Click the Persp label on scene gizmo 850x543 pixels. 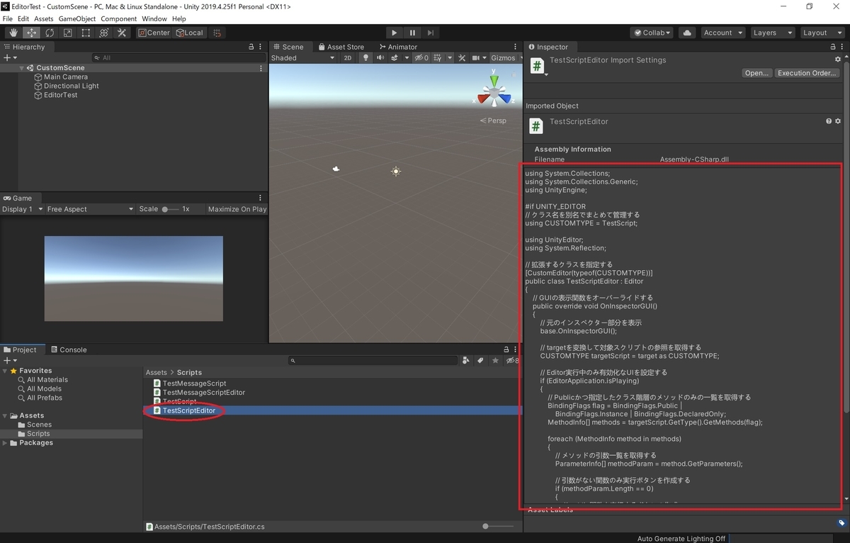click(494, 121)
